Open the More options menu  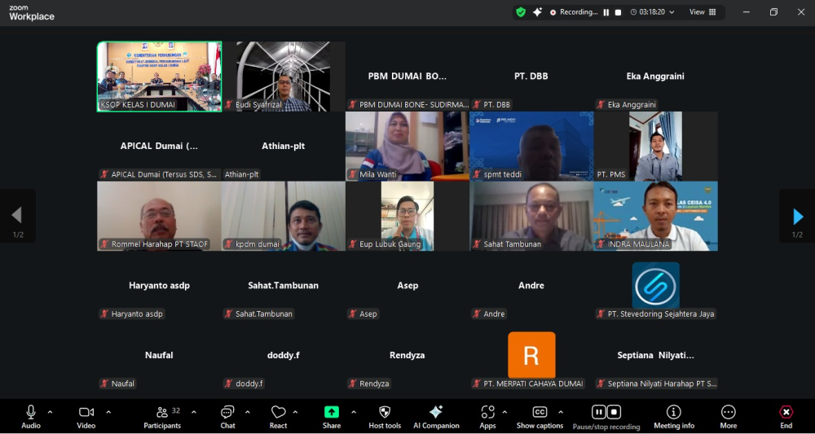point(728,418)
